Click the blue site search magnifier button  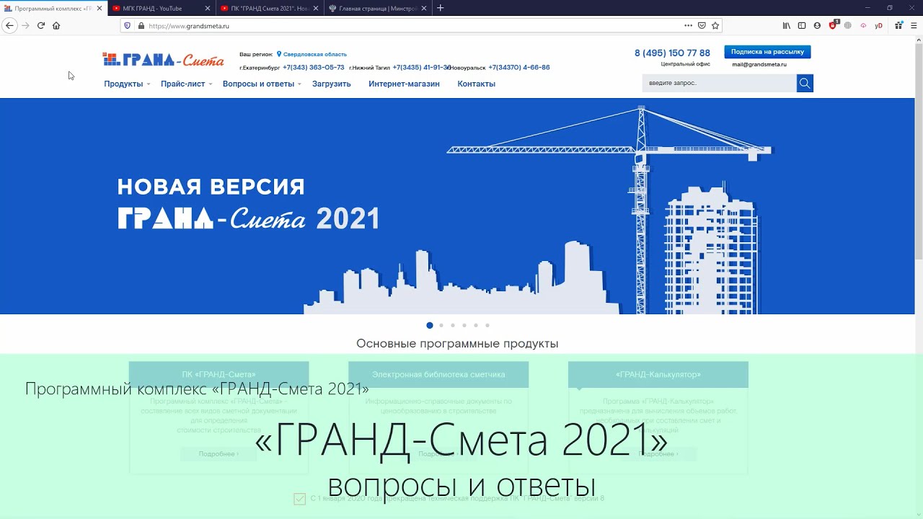(805, 83)
